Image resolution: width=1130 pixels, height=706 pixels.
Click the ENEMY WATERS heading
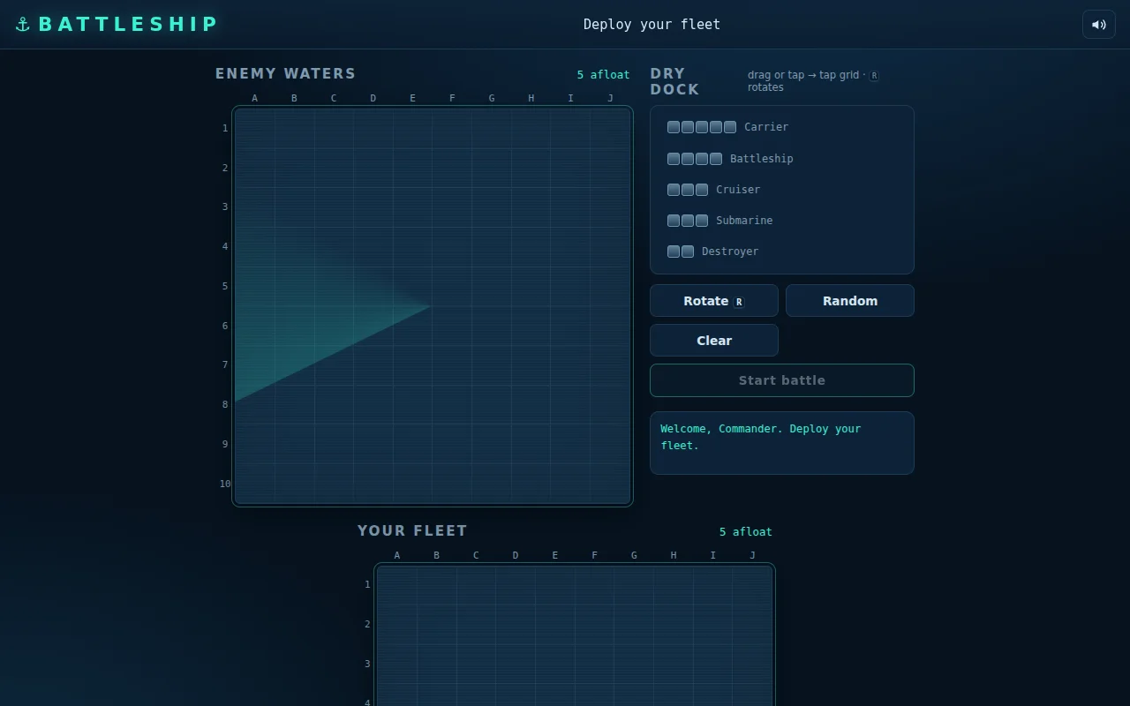tap(286, 74)
